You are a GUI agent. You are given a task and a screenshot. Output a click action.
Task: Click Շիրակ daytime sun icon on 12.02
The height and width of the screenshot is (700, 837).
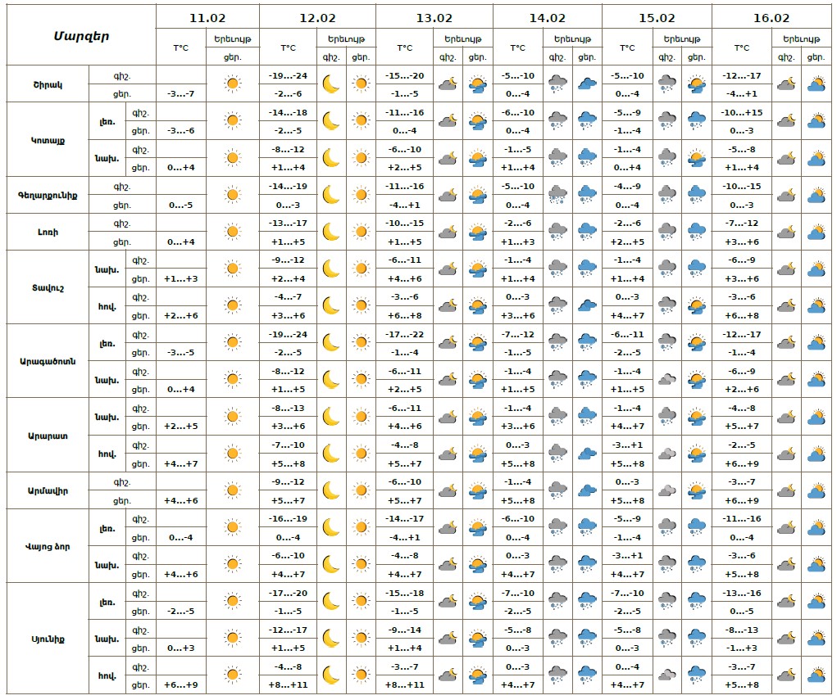pyautogui.click(x=361, y=84)
